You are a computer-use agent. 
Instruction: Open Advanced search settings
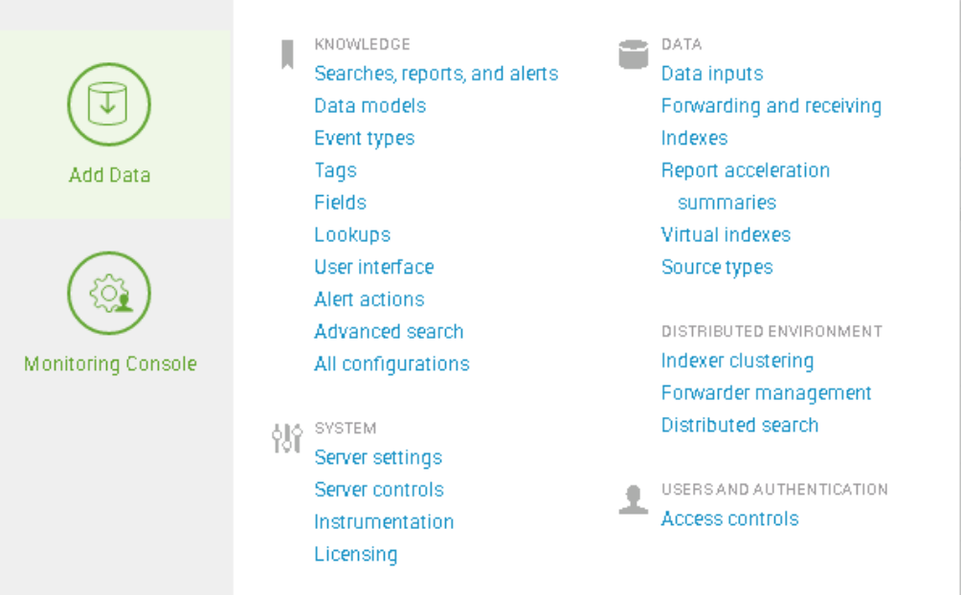click(x=389, y=331)
